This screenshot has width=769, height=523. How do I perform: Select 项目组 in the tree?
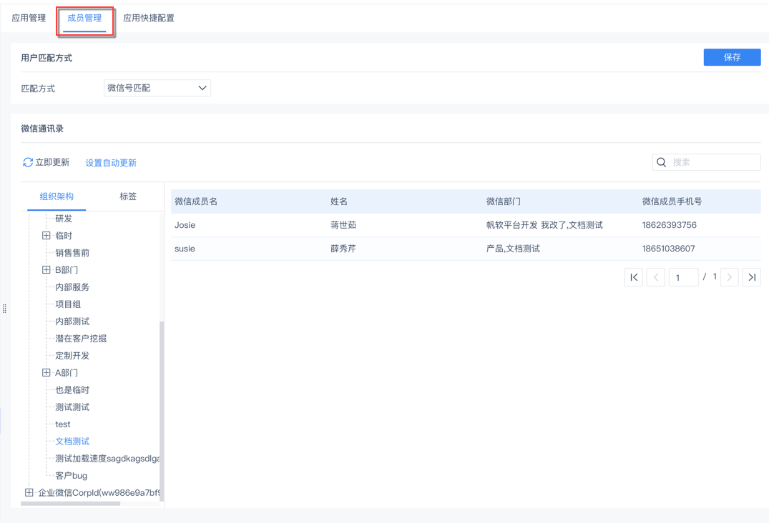68,304
